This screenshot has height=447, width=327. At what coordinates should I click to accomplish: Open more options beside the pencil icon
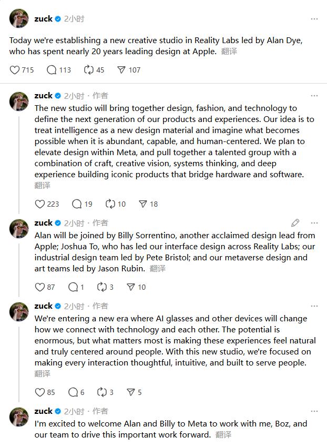pos(314,223)
